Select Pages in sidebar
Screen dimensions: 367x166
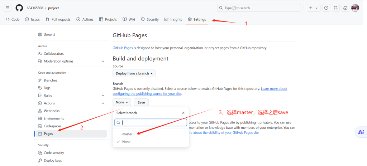pos(71,134)
